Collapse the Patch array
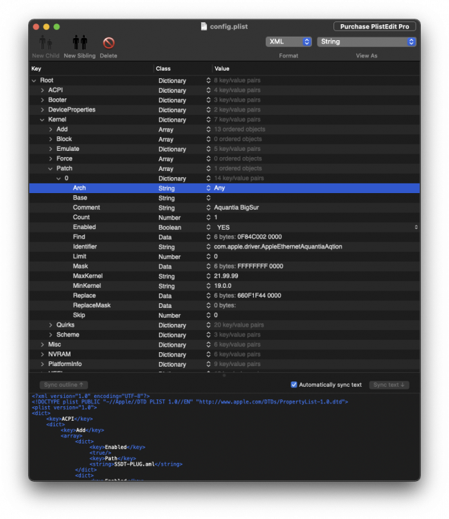The height and width of the screenshot is (519, 449). (51, 168)
